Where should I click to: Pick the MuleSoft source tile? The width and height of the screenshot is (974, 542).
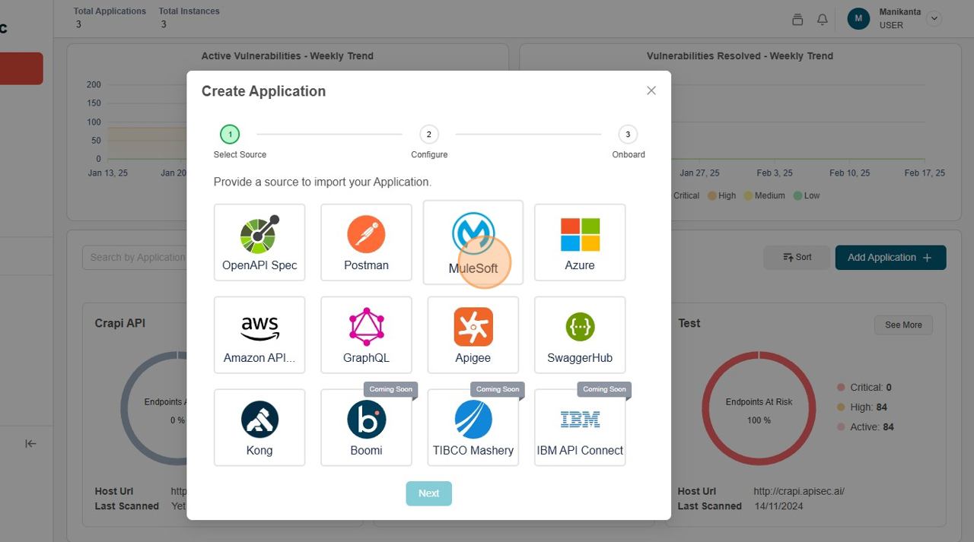(x=473, y=242)
